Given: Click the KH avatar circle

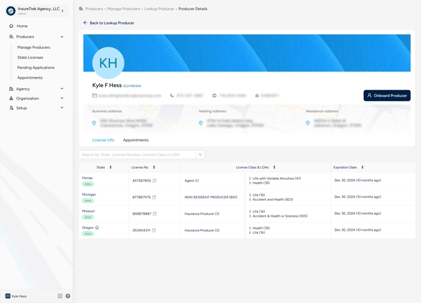Looking at the screenshot, I should (x=108, y=63).
